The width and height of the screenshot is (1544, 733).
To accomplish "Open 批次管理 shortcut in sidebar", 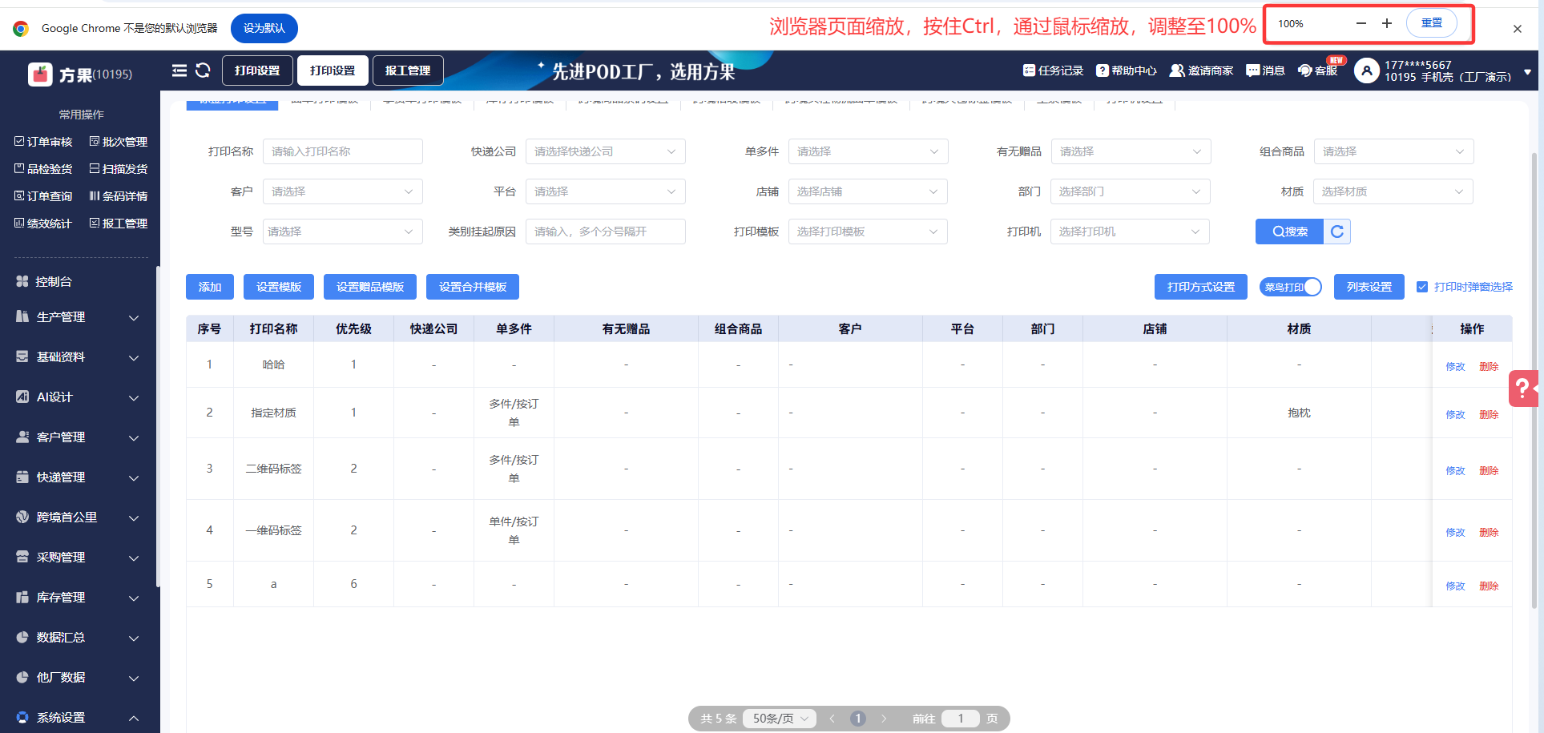I will [x=119, y=142].
